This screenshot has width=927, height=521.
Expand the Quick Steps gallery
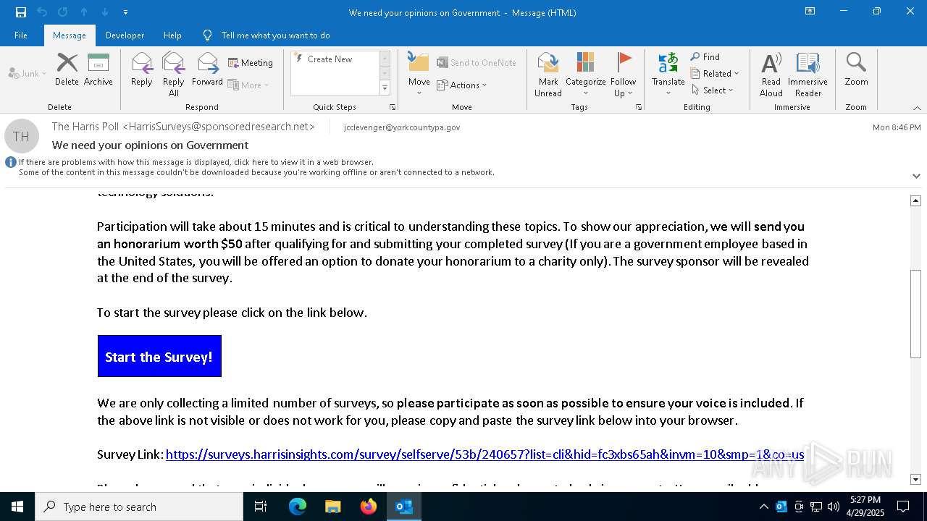coord(385,88)
